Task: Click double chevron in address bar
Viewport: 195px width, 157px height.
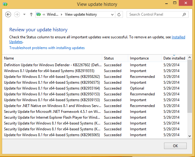Action: (x=44, y=14)
